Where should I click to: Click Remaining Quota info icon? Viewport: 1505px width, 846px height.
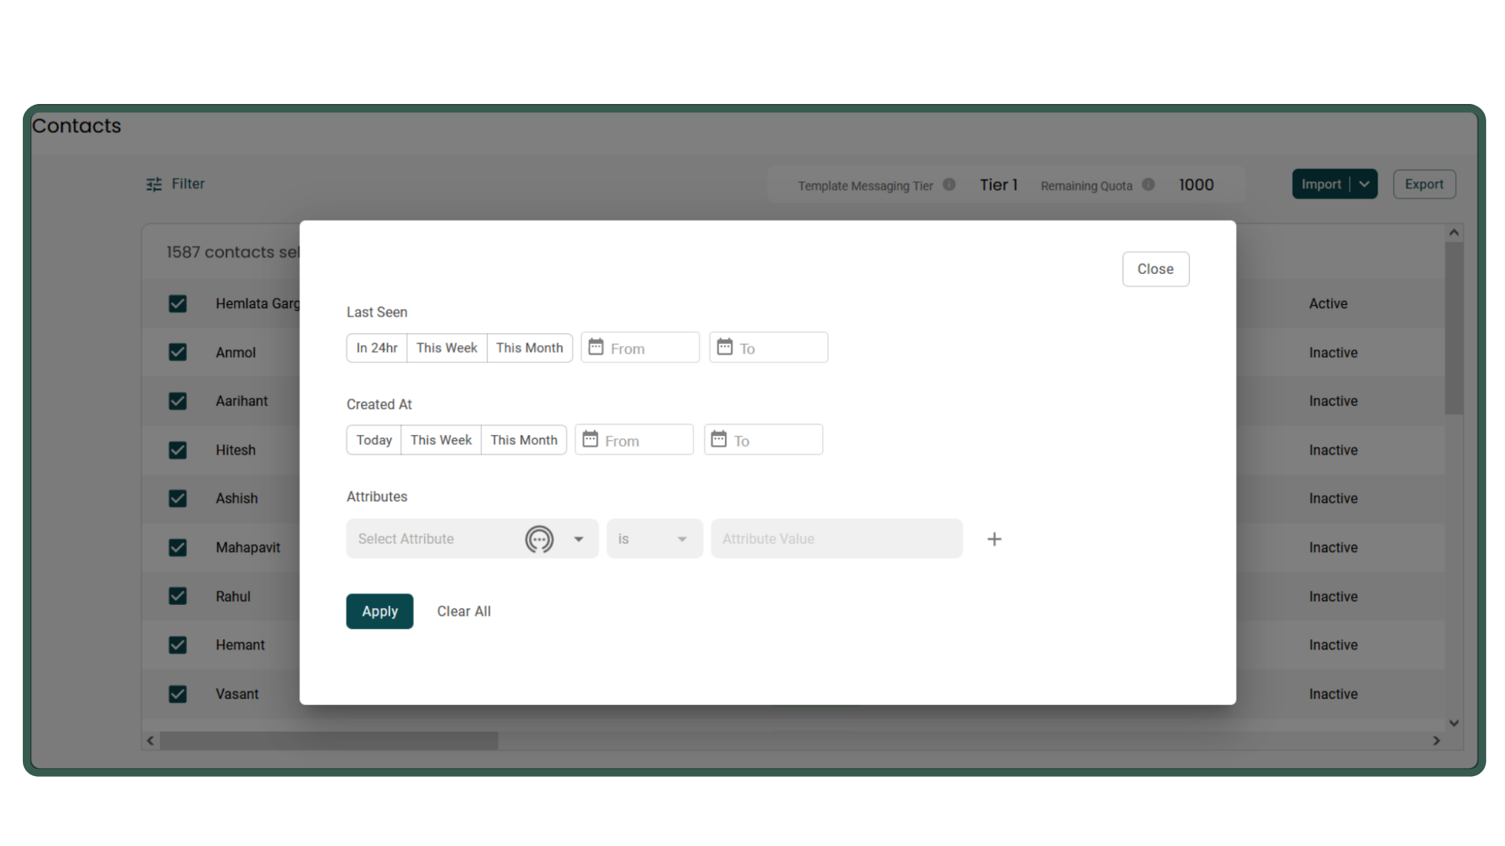click(1148, 185)
